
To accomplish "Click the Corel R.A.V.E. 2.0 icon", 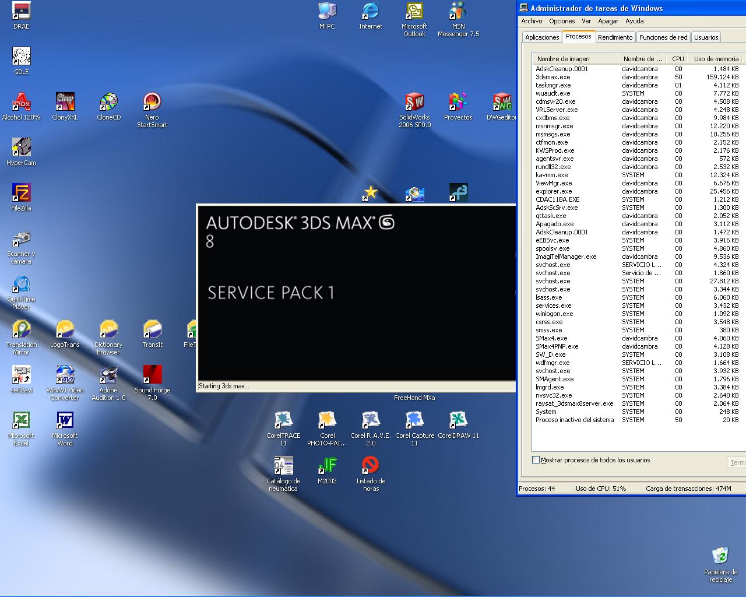I will click(371, 429).
